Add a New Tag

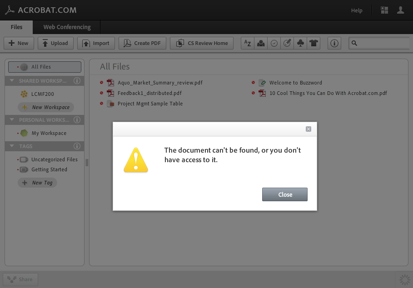(x=37, y=183)
